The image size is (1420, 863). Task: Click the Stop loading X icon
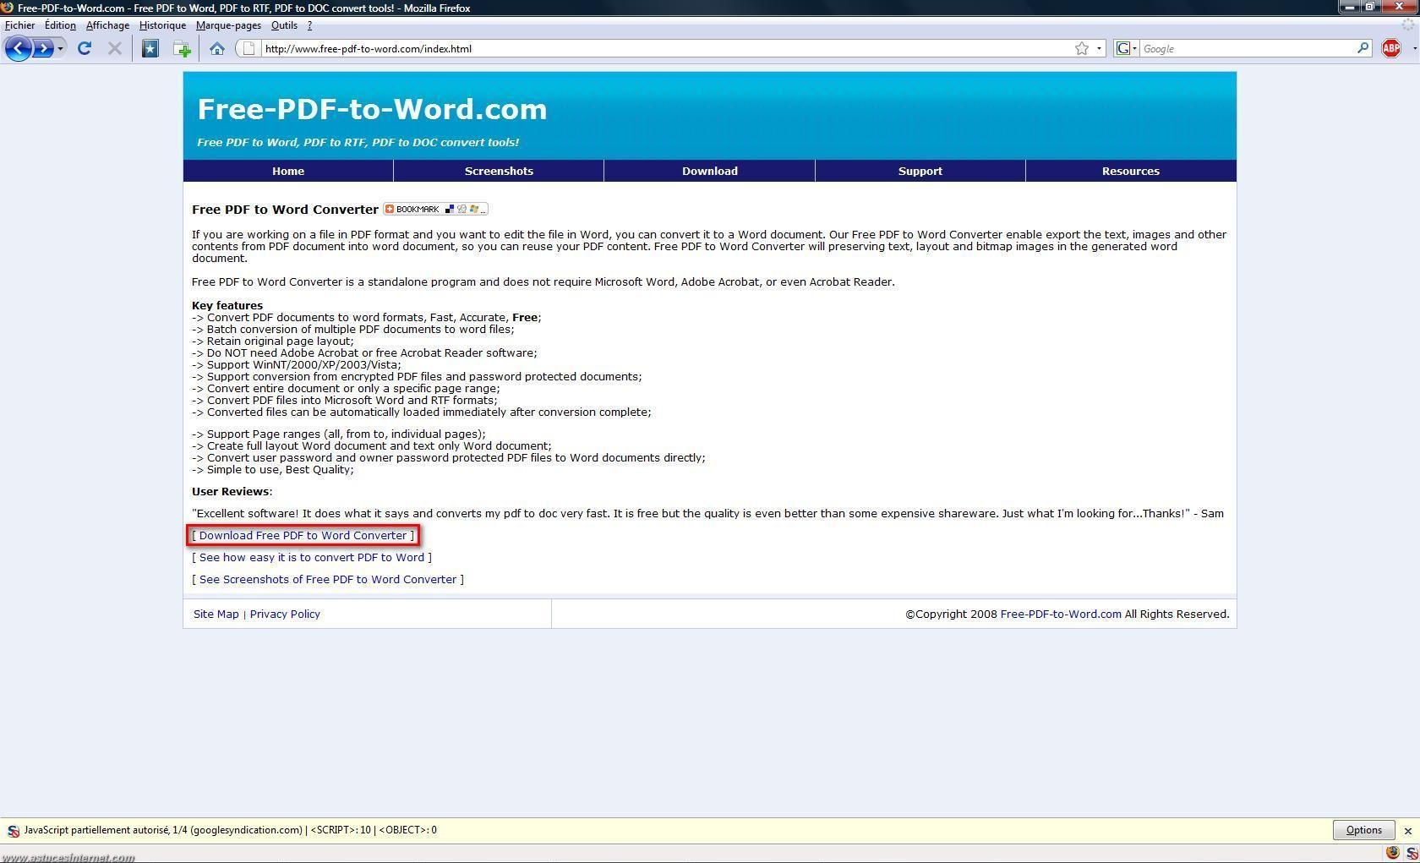coord(115,48)
